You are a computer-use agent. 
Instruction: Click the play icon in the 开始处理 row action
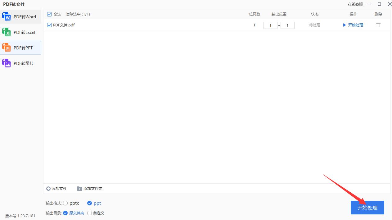click(x=345, y=25)
